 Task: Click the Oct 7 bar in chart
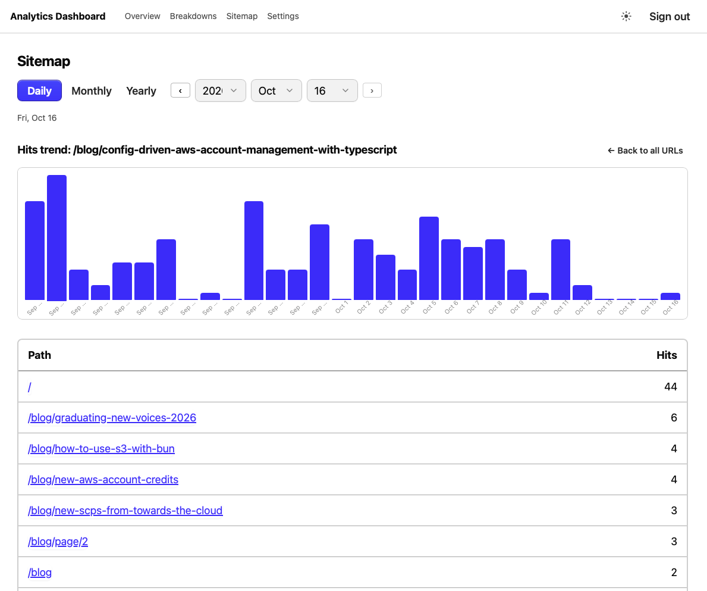[473, 274]
